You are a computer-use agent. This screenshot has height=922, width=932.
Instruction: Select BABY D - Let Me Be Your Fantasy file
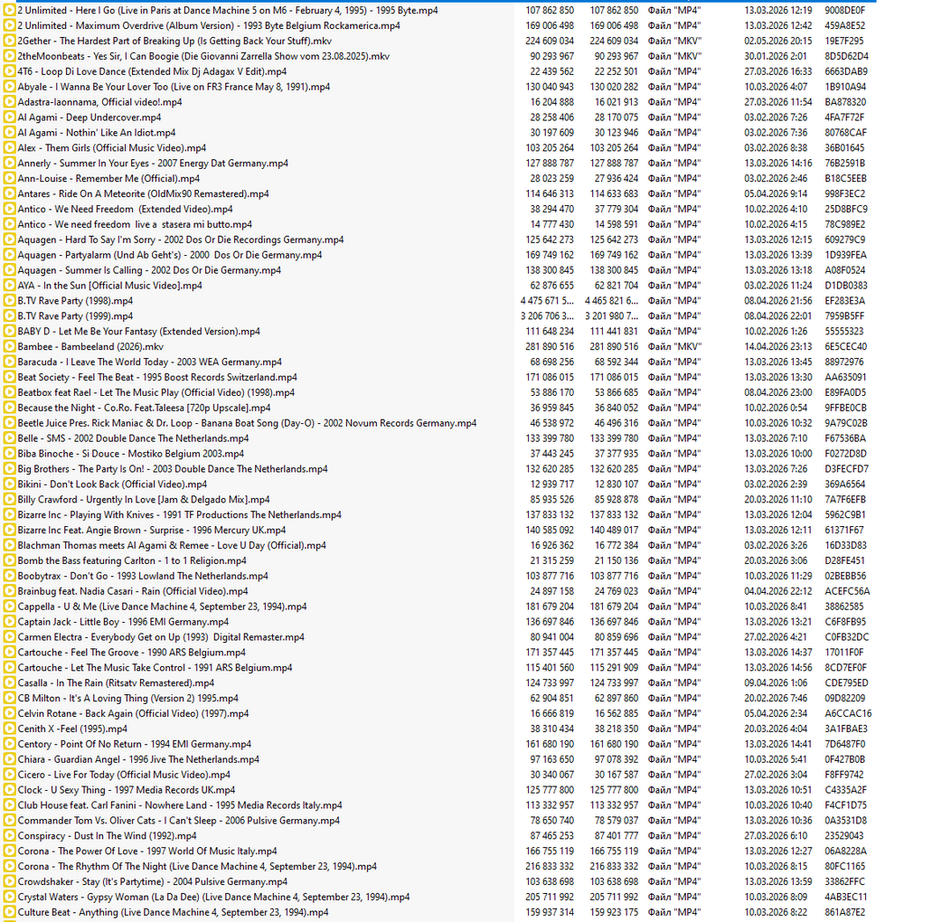(138, 332)
